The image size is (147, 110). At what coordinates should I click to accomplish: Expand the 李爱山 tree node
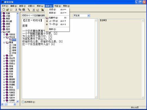[x=4, y=64]
